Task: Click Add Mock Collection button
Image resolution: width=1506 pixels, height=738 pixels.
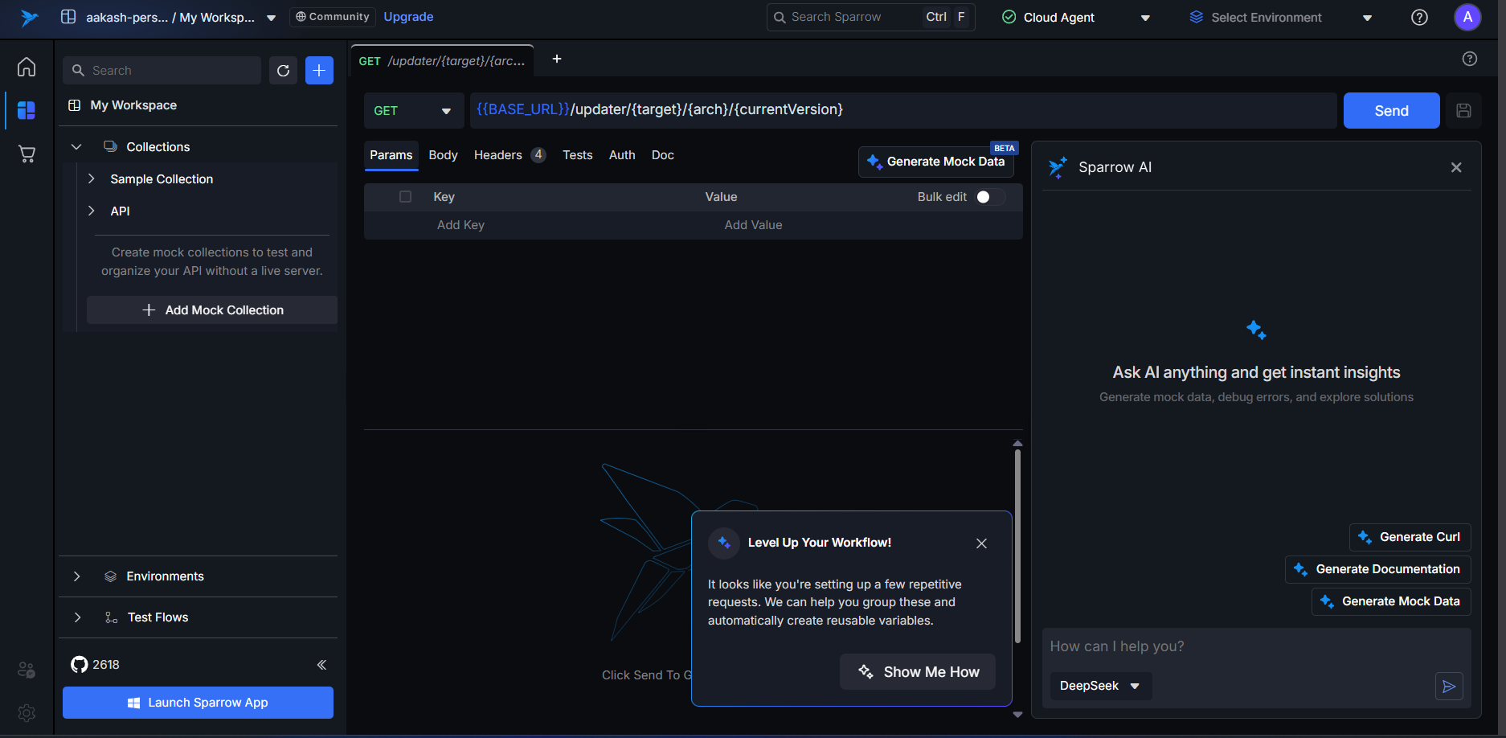Action: pyautogui.click(x=212, y=310)
